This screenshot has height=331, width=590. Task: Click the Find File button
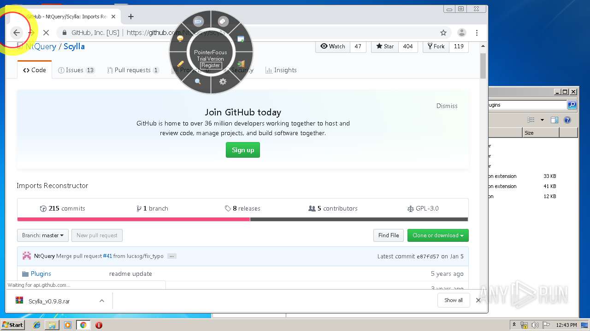(x=389, y=235)
